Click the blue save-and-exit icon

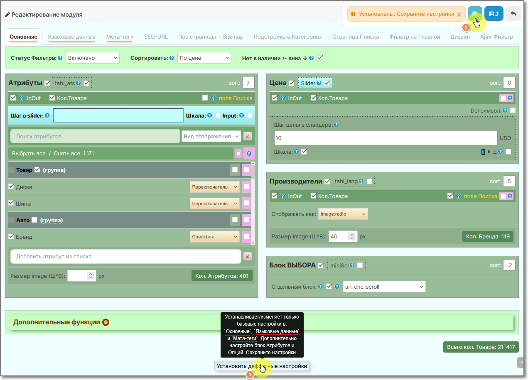click(494, 14)
